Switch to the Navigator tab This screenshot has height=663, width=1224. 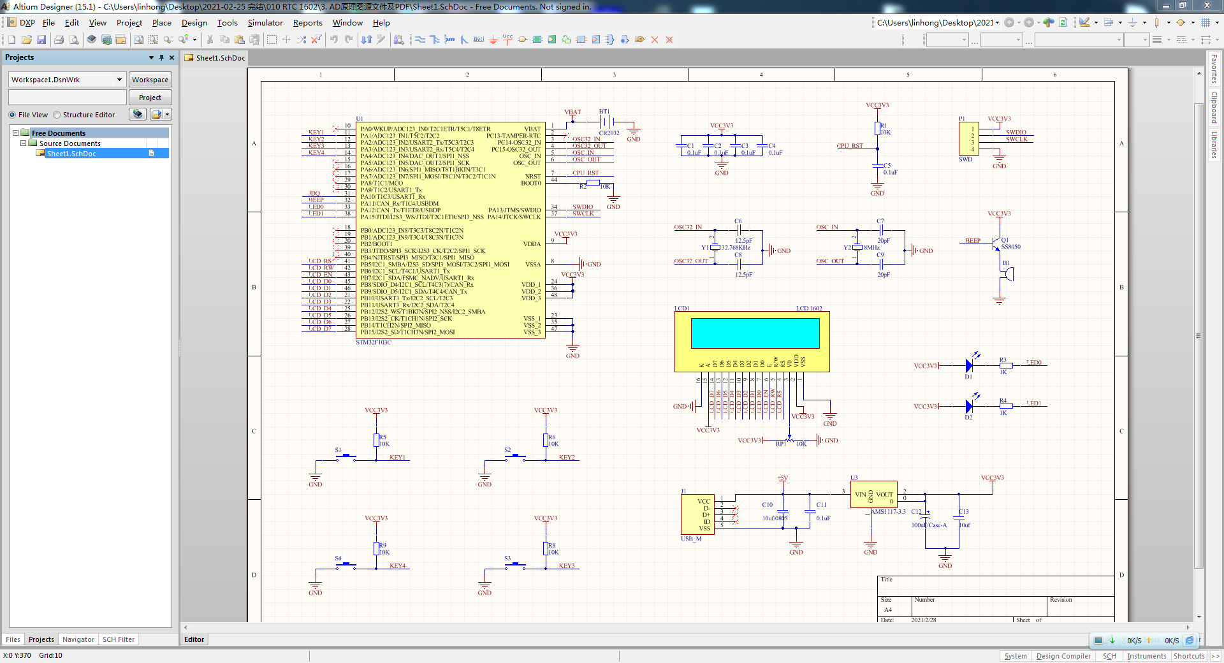pos(78,639)
